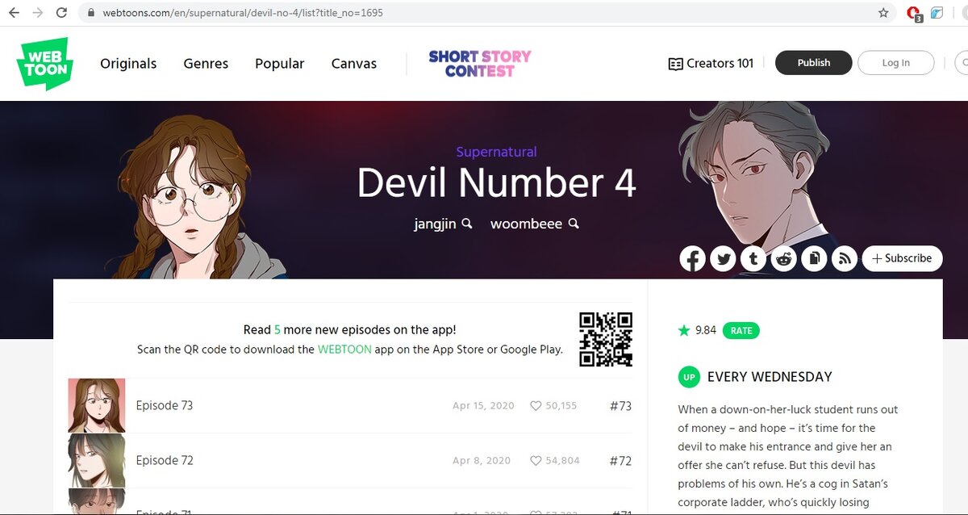
Task: Copy the series URL with copy icon
Action: coord(815,258)
